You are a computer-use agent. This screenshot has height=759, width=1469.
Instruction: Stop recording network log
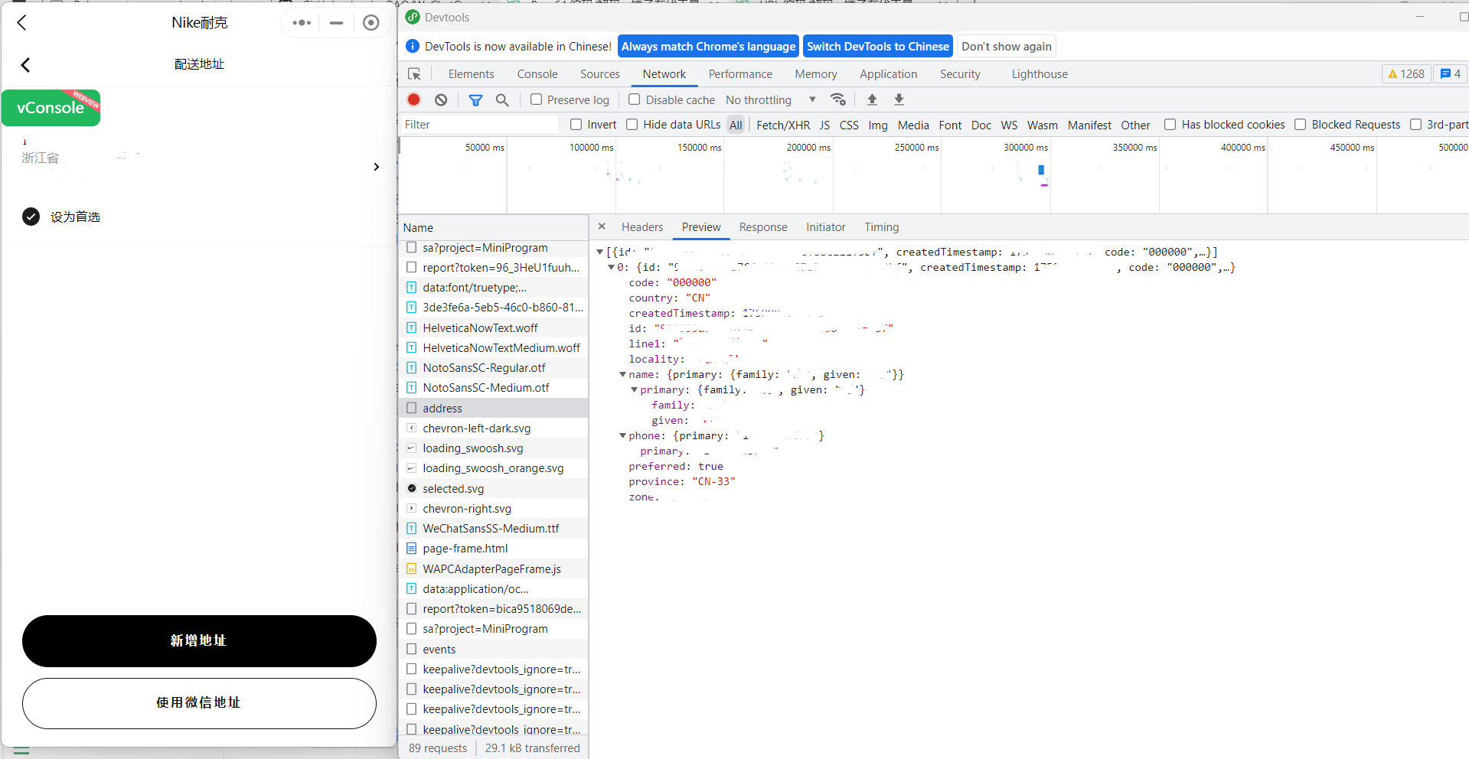point(413,99)
